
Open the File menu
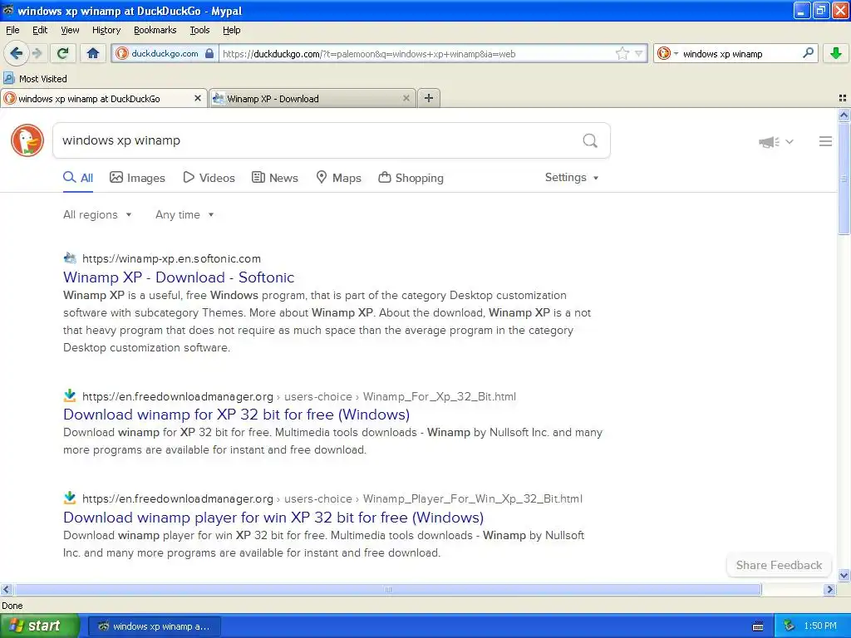[12, 30]
